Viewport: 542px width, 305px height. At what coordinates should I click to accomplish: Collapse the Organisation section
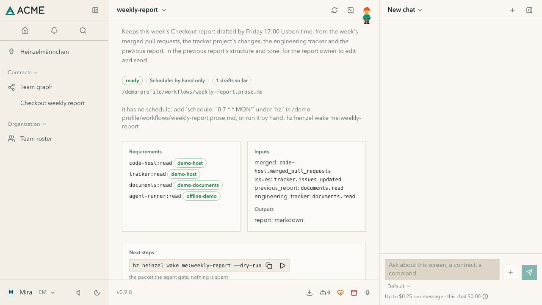pyautogui.click(x=27, y=124)
